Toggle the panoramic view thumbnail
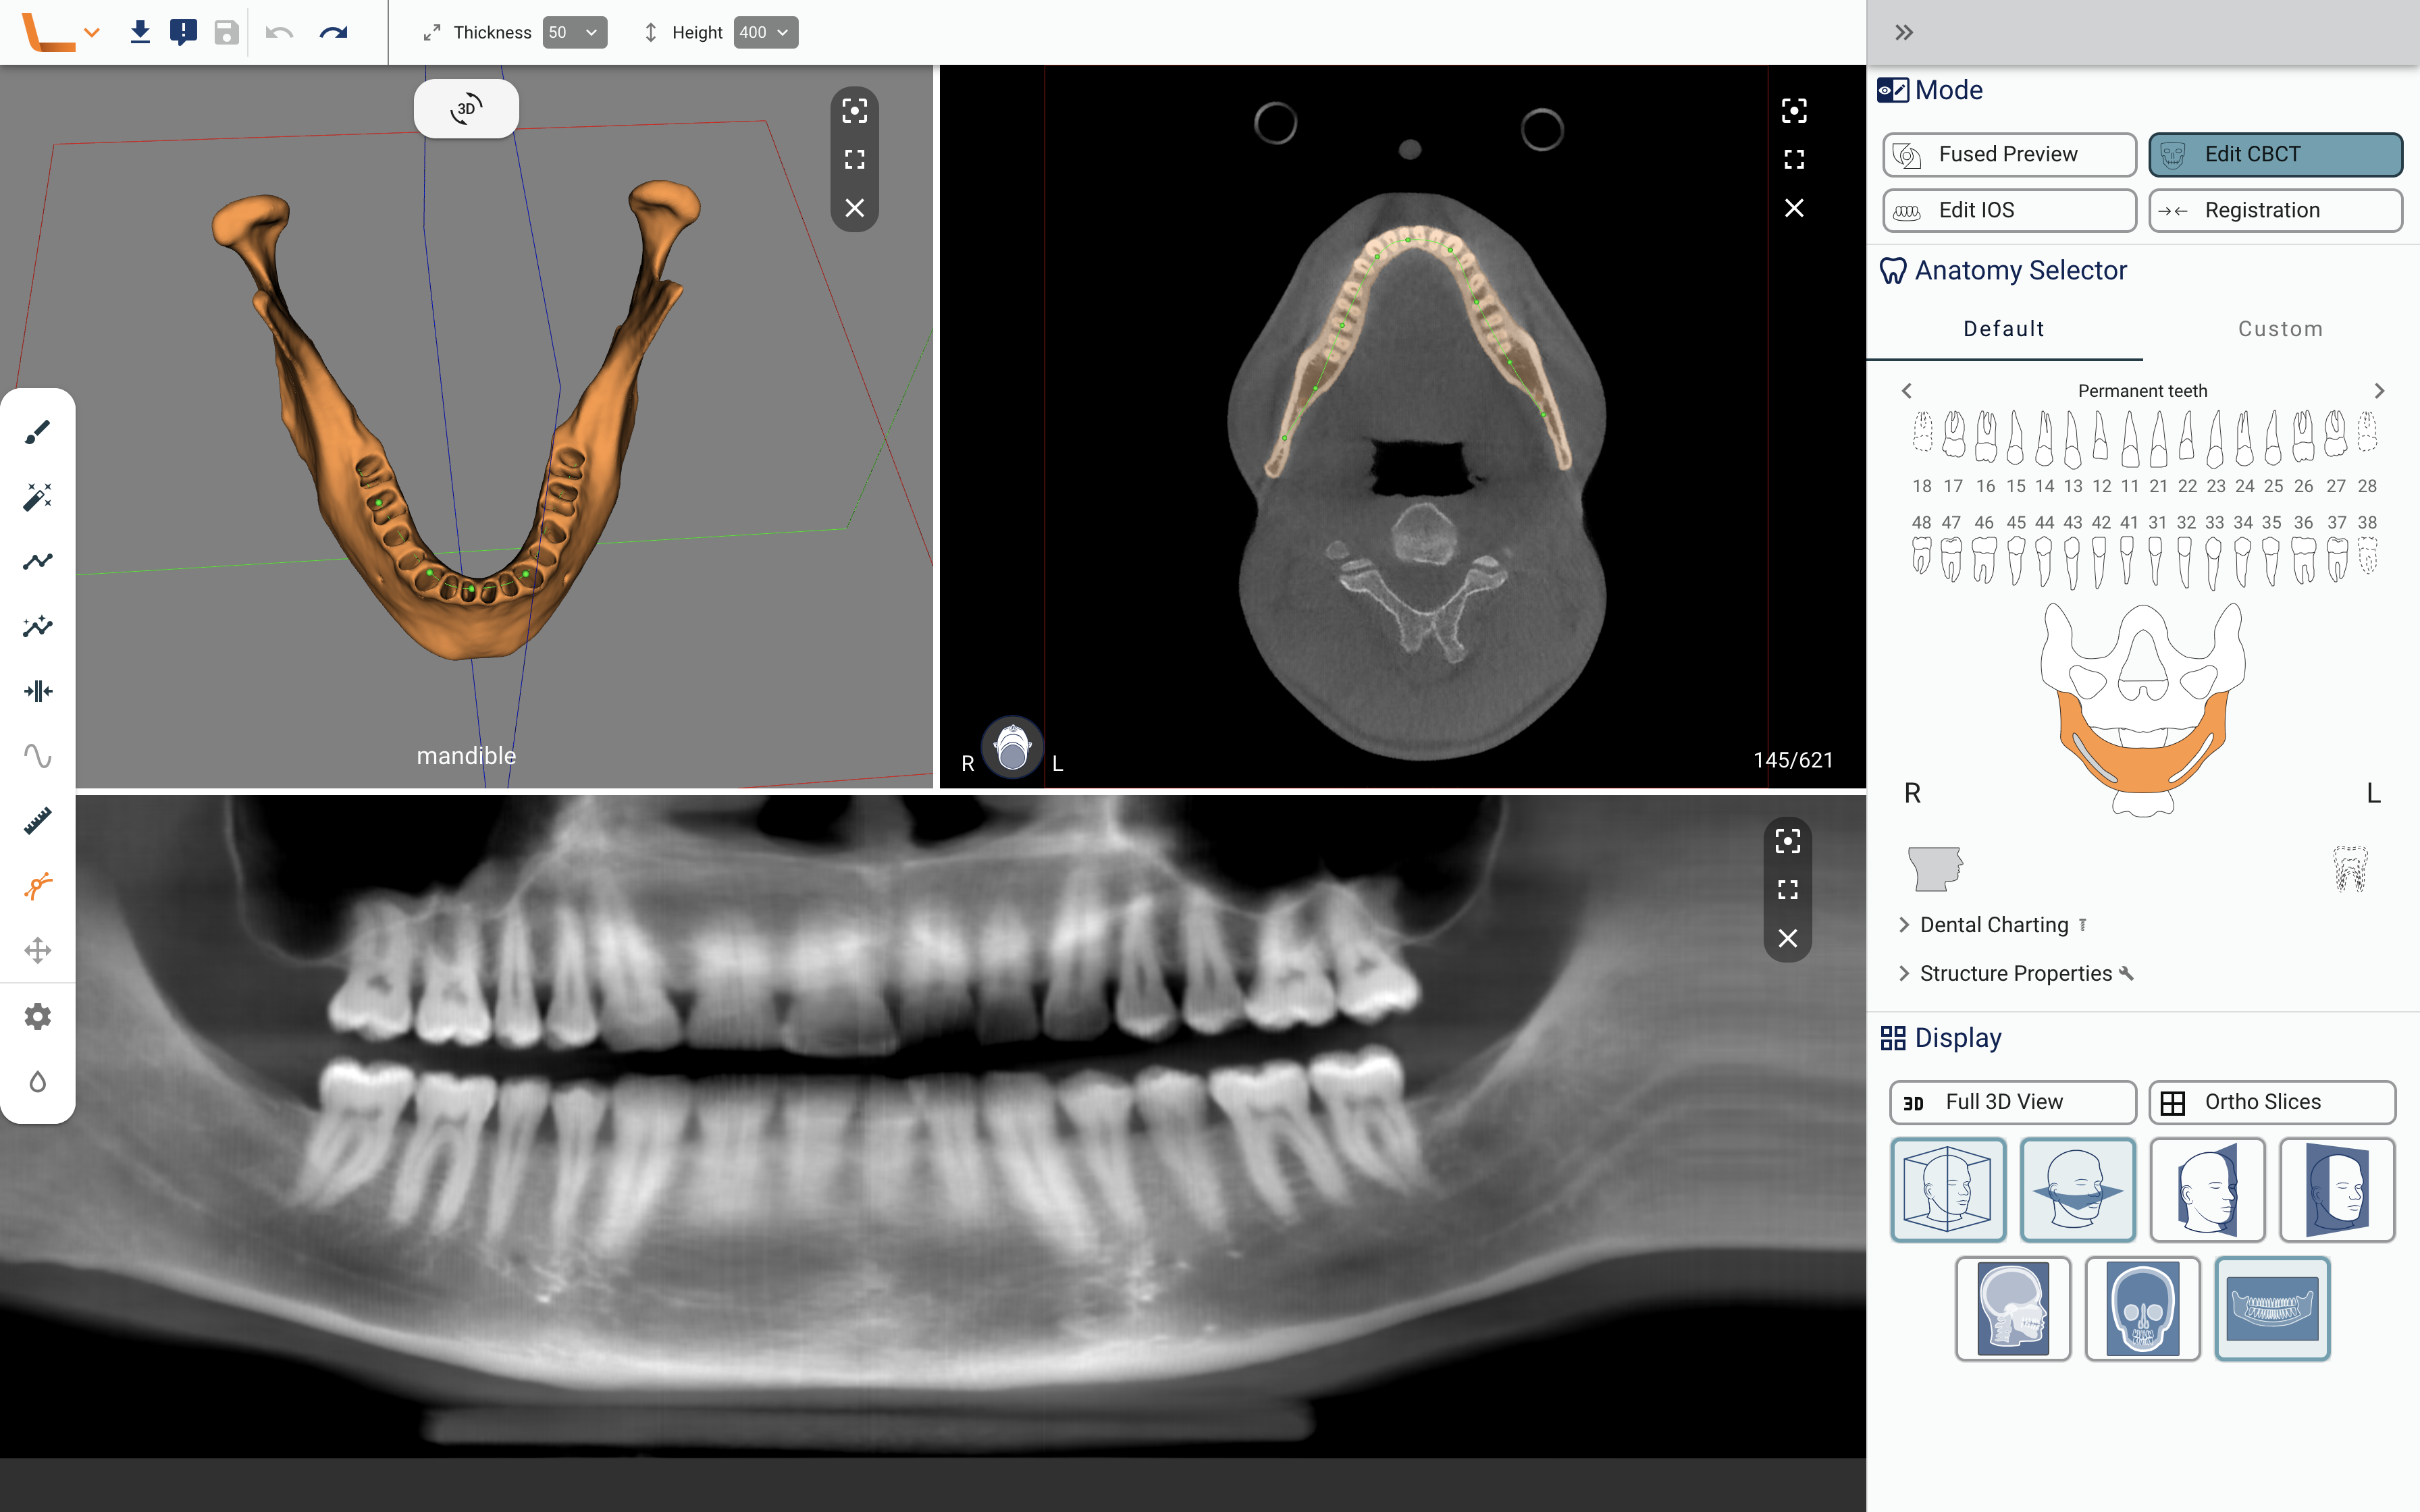Viewport: 2420px width, 1512px height. point(2271,1308)
